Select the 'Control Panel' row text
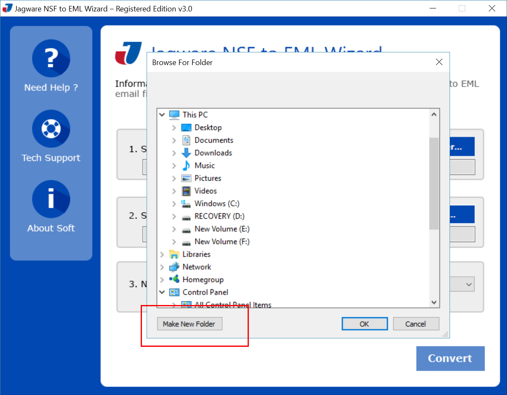The image size is (507, 395). 205,292
